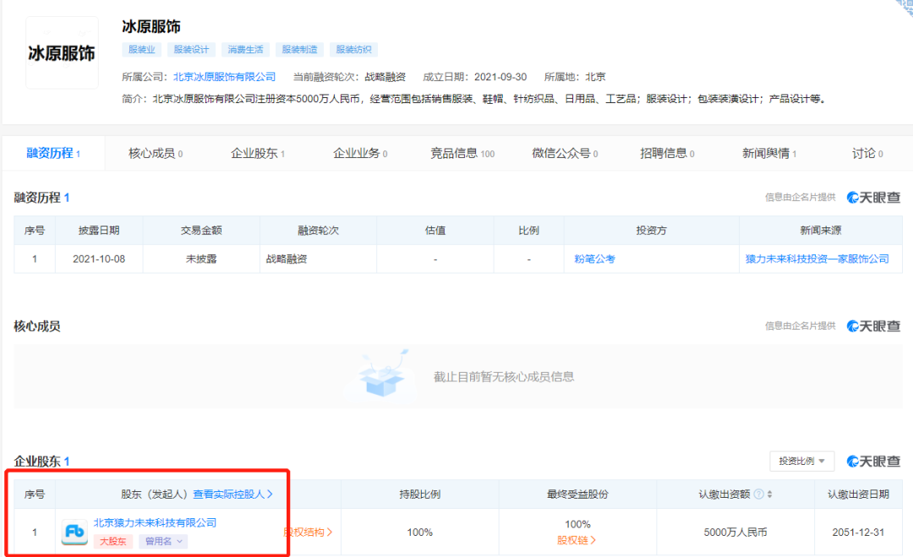913x557 pixels.
Task: Click the empty box illustration in 核心成员
Action: tap(382, 375)
